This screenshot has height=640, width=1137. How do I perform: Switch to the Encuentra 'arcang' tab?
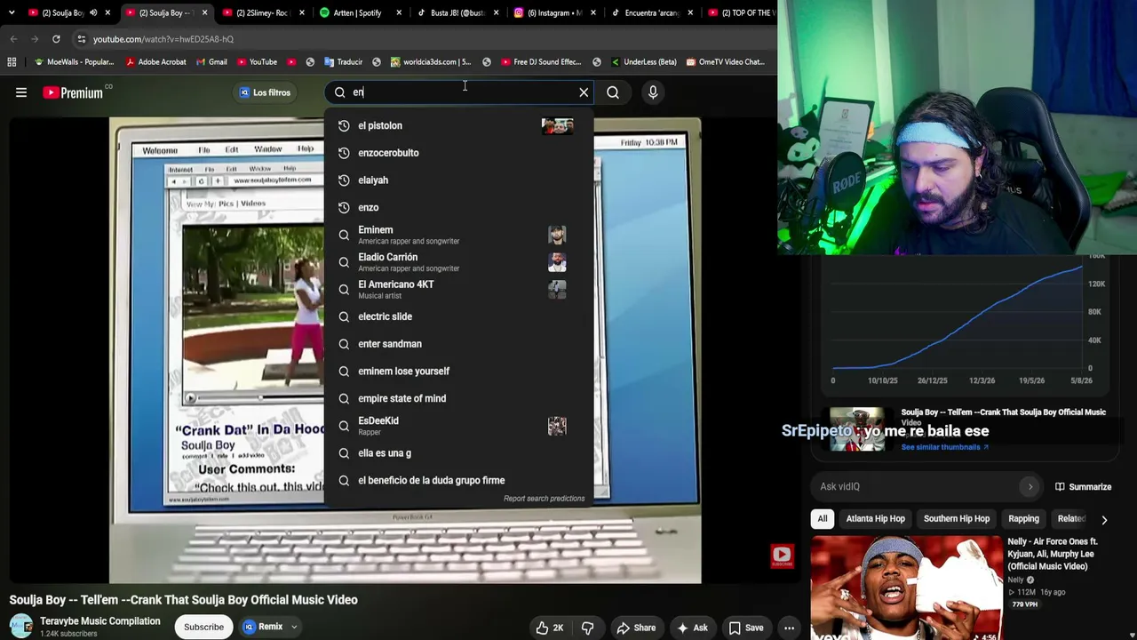[651, 12]
